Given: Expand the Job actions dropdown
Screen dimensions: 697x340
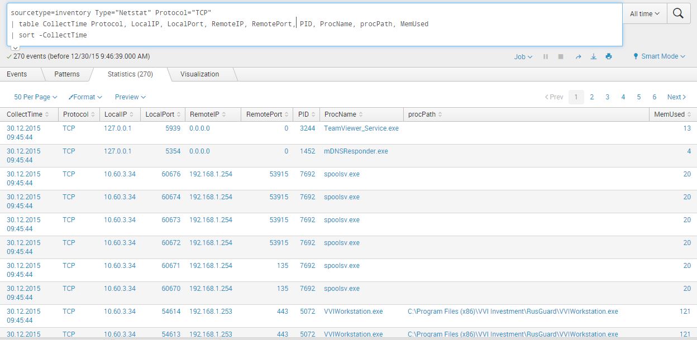Looking at the screenshot, I should click(523, 56).
